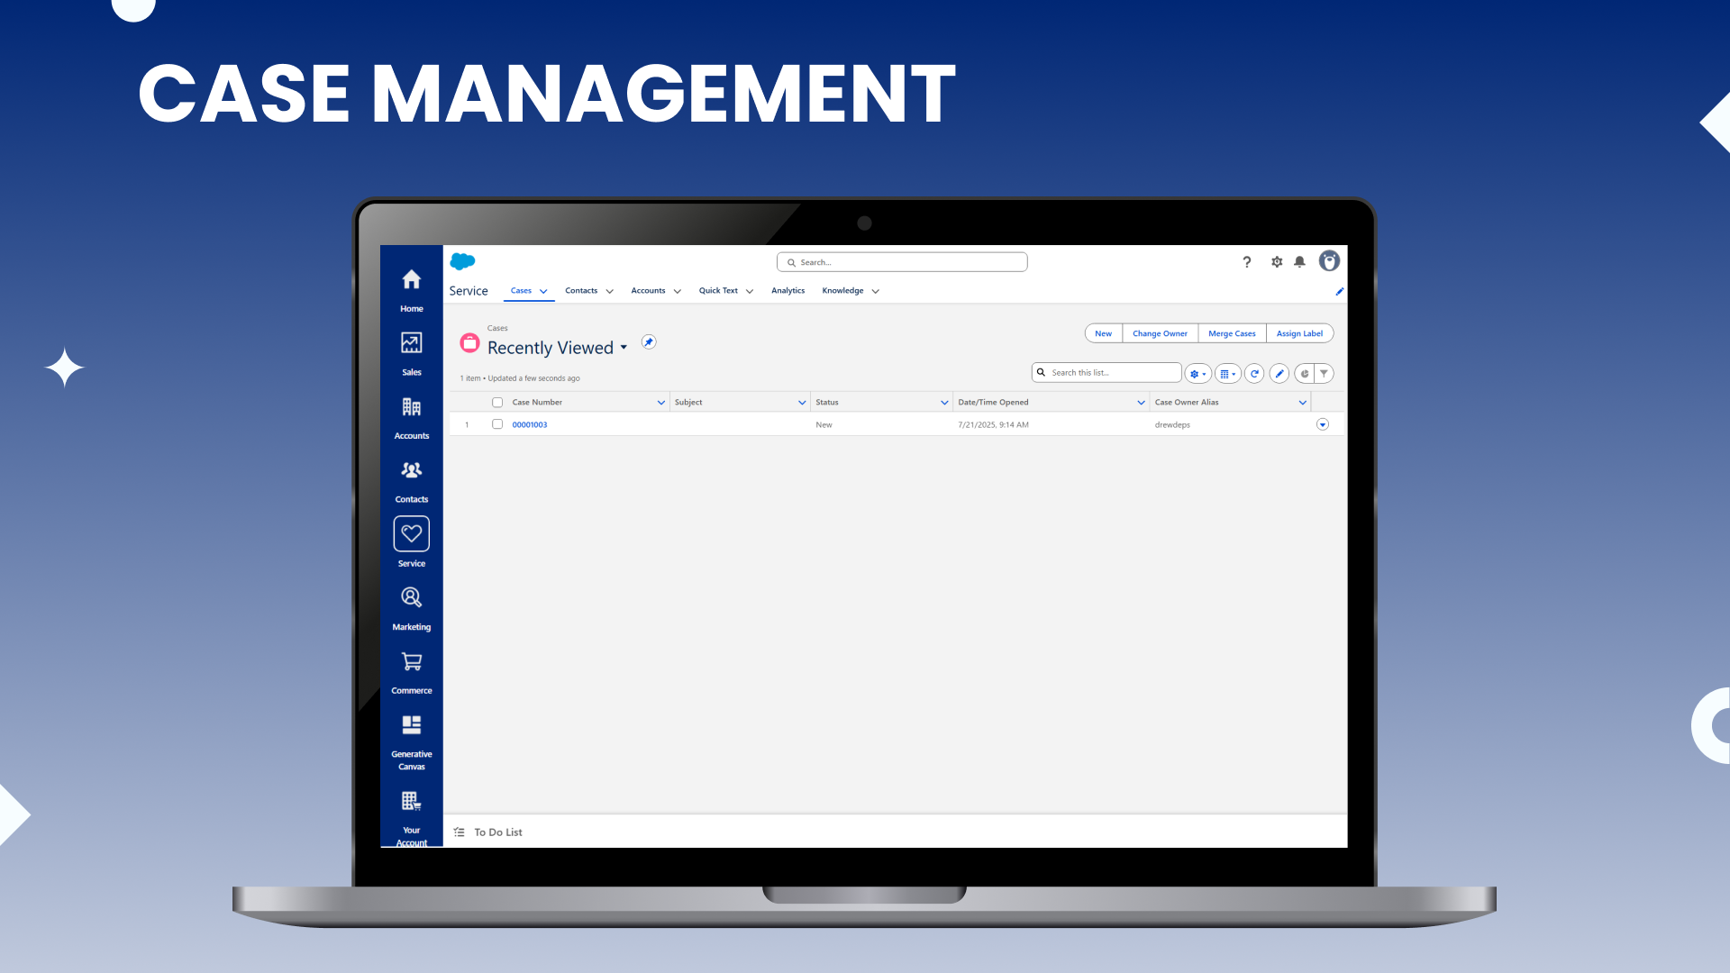
Task: Open the Knowledge tab
Action: tap(842, 291)
